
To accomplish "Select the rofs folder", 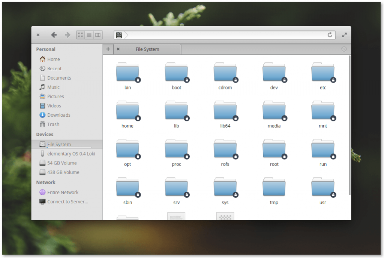I will pyautogui.click(x=225, y=153).
